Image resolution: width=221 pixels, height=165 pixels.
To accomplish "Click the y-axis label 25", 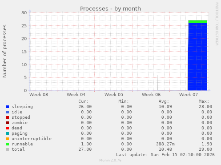I will click(24, 26).
